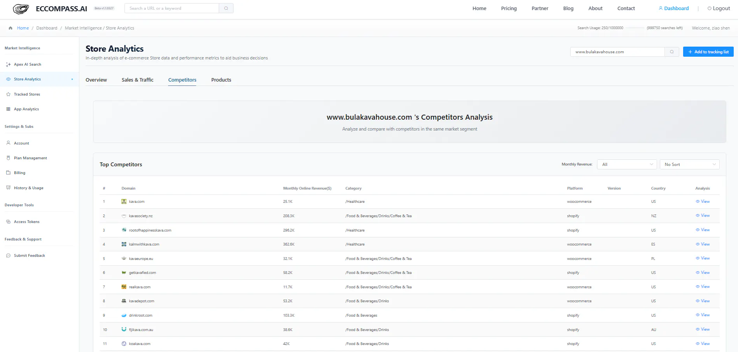Viewport: 738px width, 352px height.
Task: Open the Overview tab
Action: [x=96, y=80]
